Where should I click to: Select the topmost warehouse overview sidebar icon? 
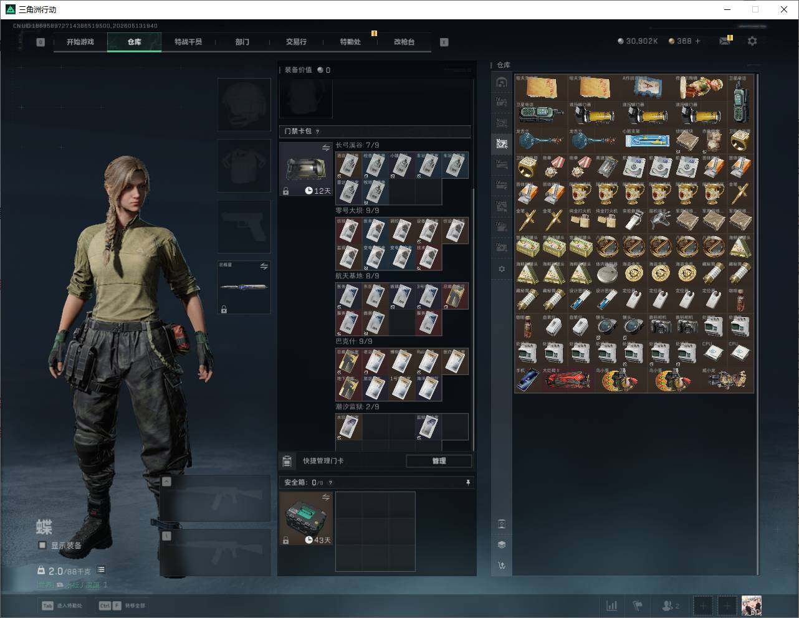[502, 82]
